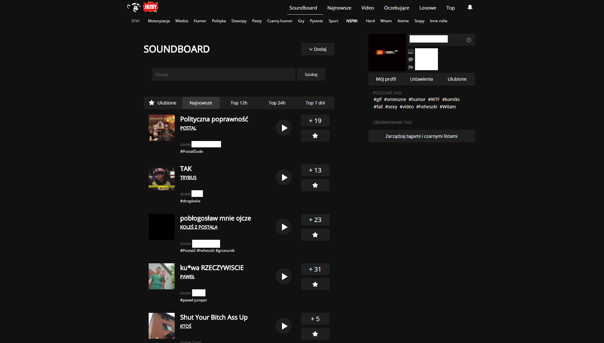Expand the Dodaj dropdown

[318, 49]
